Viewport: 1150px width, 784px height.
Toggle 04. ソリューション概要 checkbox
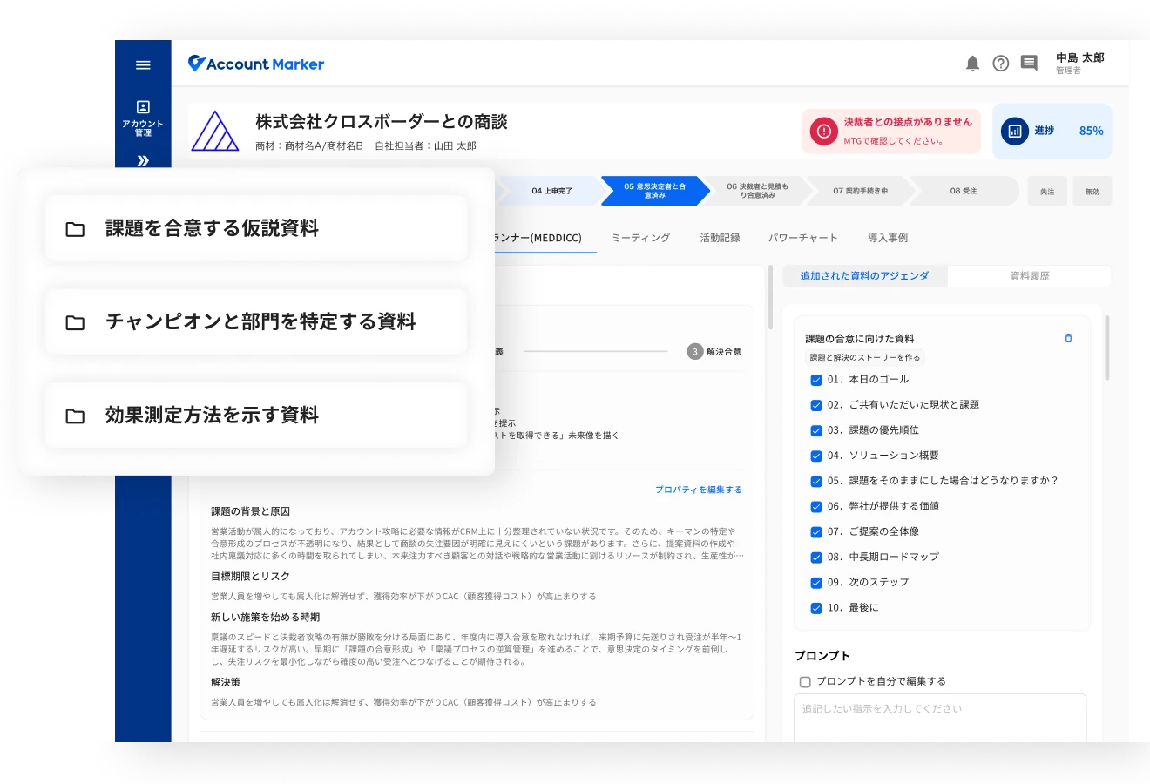816,456
